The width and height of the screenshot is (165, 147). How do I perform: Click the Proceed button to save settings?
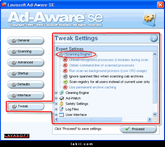[138, 129]
